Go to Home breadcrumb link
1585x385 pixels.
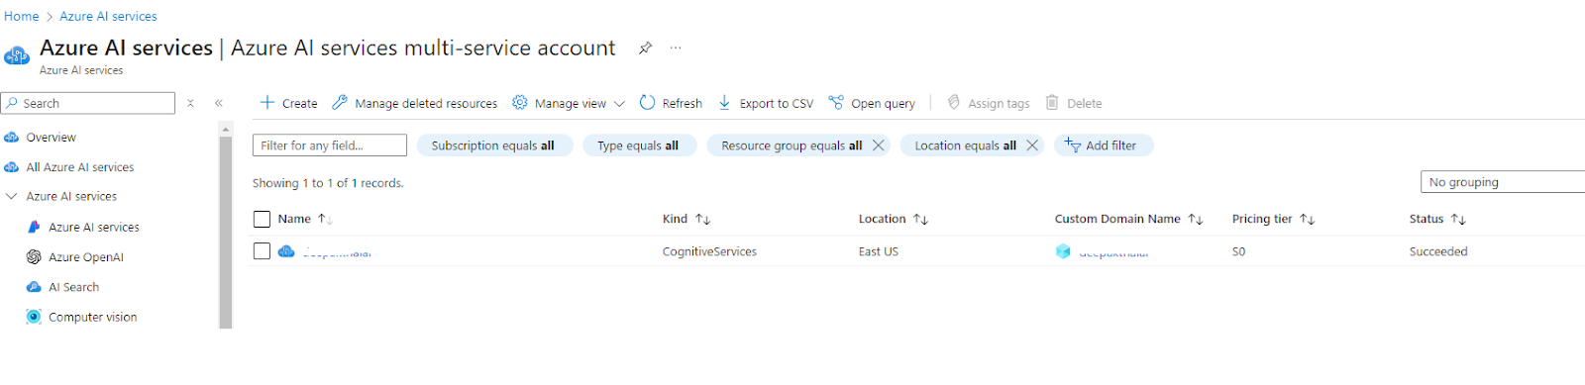[21, 16]
